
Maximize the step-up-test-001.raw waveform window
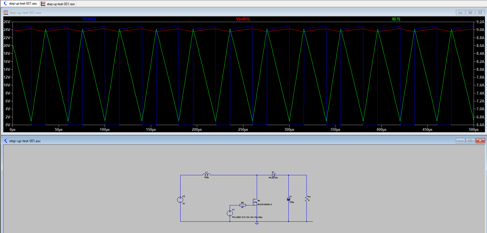click(470, 12)
